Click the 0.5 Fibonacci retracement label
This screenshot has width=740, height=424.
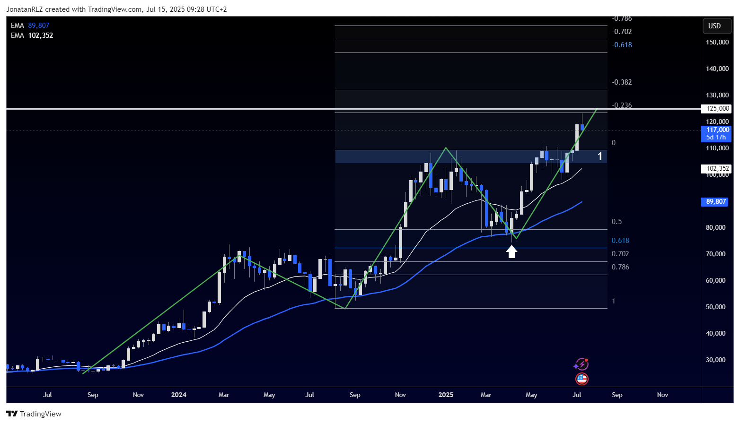pos(617,222)
